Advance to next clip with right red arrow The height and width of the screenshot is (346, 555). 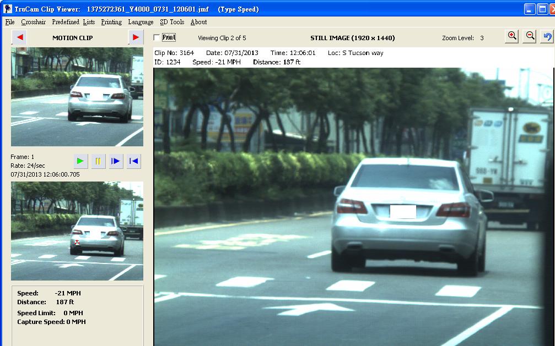pyautogui.click(x=135, y=37)
